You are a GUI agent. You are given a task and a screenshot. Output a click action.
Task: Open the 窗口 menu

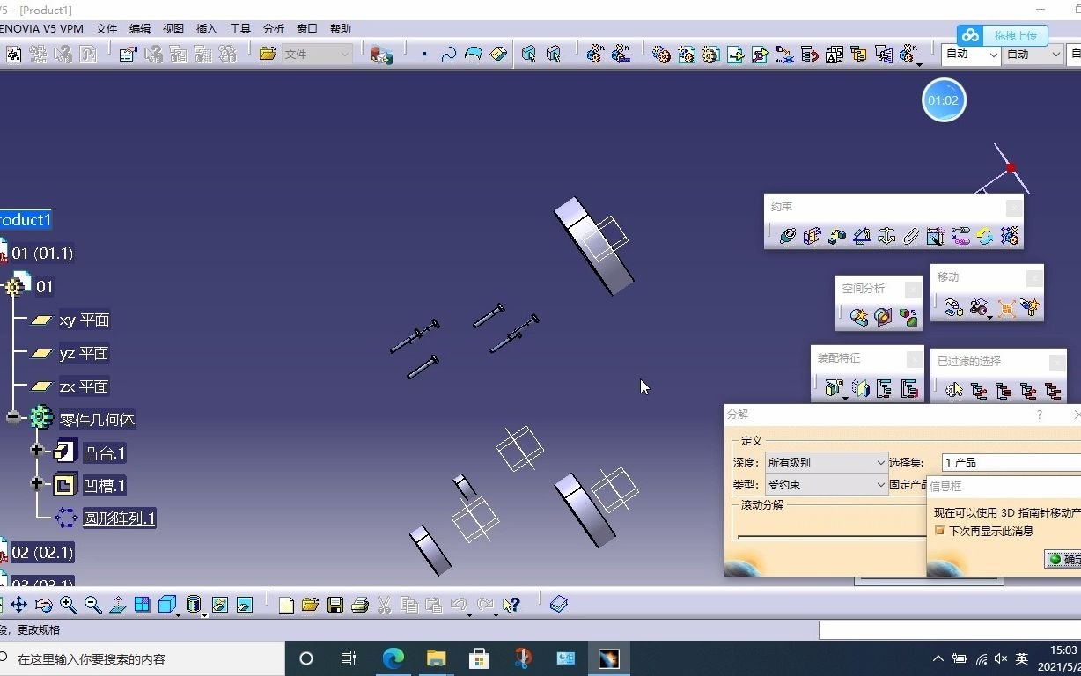(x=307, y=29)
